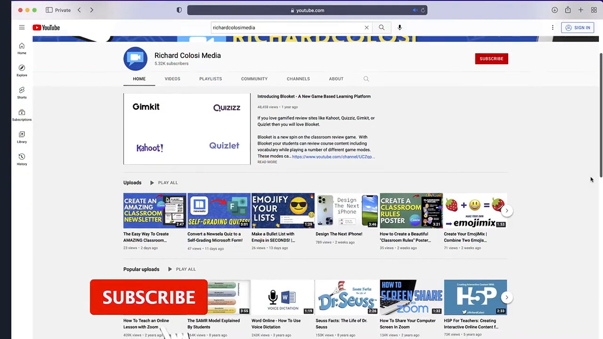Click the YouTube logo
603x339 pixels.
point(46,28)
